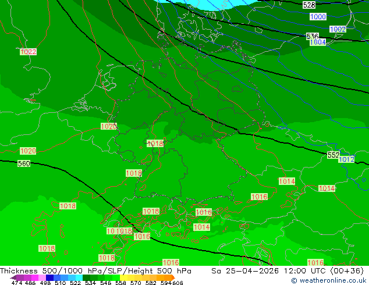Select the blue 1004 pressure label
This screenshot has height=285, width=369.
[318, 42]
